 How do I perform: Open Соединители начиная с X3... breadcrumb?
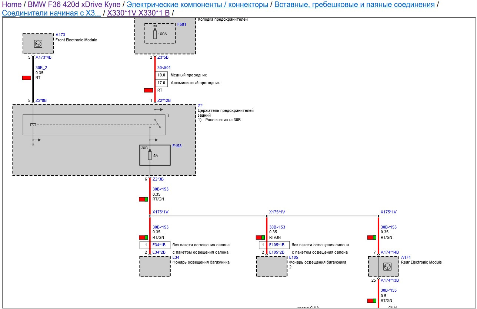click(51, 13)
